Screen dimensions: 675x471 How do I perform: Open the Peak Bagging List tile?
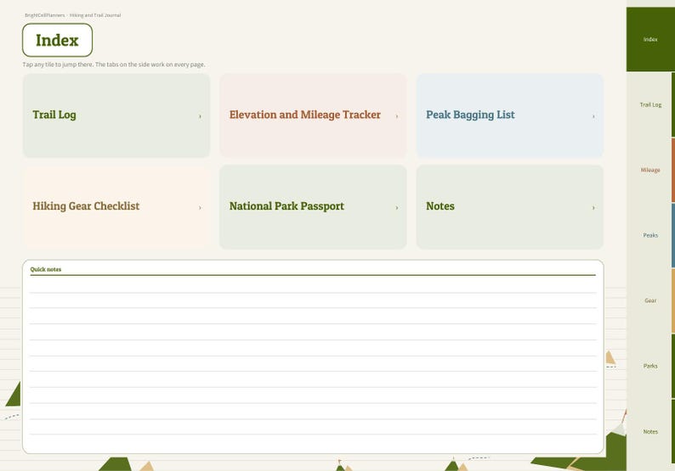click(x=510, y=115)
